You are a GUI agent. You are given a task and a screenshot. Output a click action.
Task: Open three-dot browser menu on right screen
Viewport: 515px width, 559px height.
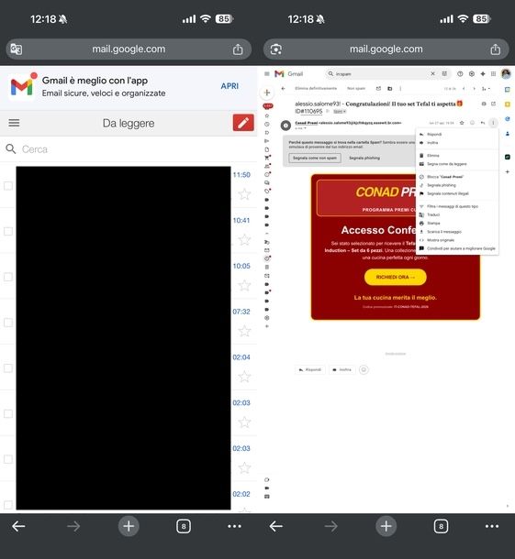click(492, 526)
